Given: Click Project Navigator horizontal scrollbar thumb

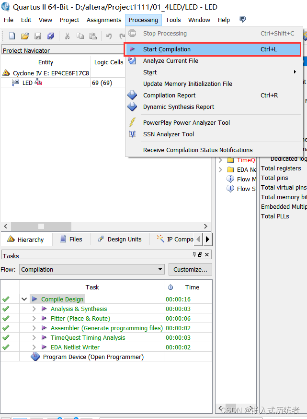Looking at the screenshot, I should pyautogui.click(x=41, y=226).
